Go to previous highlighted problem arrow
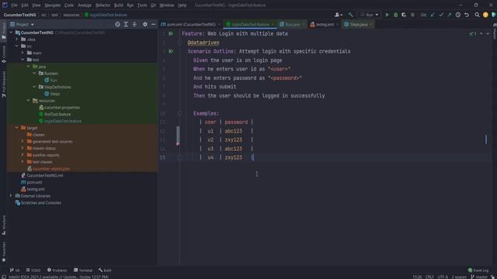 tap(481, 33)
